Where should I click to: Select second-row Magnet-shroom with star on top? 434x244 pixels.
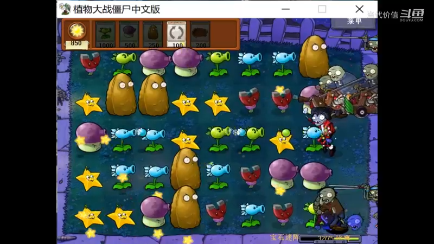coord(282,99)
